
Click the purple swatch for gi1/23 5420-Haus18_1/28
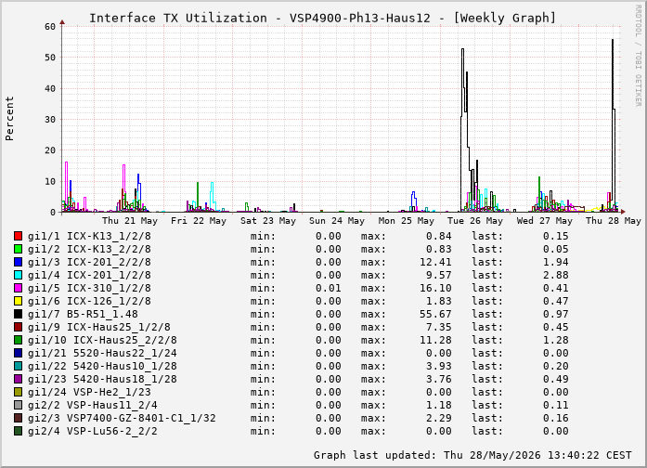tap(18, 379)
